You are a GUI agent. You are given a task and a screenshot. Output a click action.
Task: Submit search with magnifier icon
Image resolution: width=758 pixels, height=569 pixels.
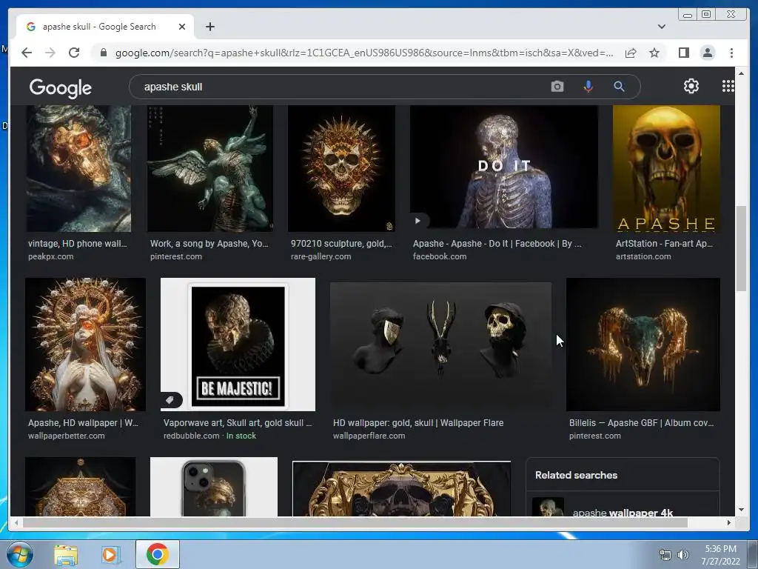[x=619, y=87]
